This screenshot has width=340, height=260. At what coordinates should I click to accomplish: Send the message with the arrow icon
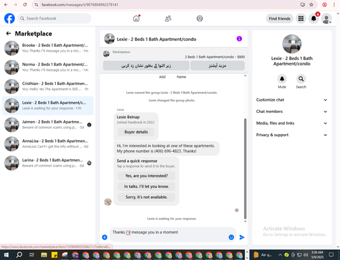[x=242, y=238]
